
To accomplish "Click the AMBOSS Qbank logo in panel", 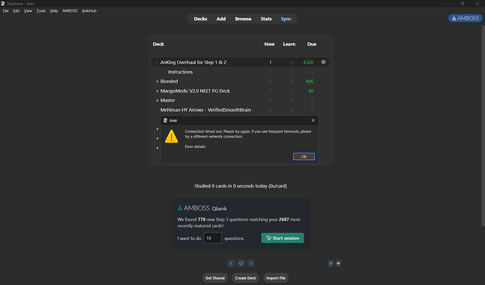I will coord(202,208).
